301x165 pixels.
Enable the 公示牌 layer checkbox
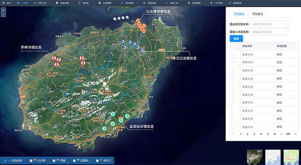[x=31, y=161]
